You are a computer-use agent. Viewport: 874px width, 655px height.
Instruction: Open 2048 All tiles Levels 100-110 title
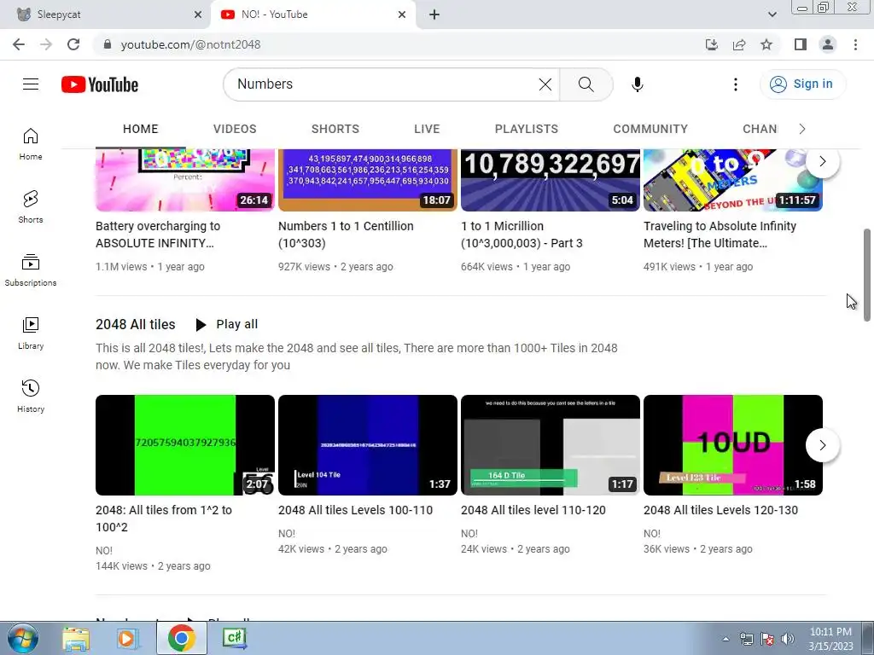pos(355,510)
